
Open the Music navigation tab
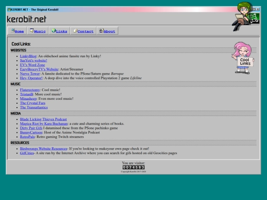[38, 31]
